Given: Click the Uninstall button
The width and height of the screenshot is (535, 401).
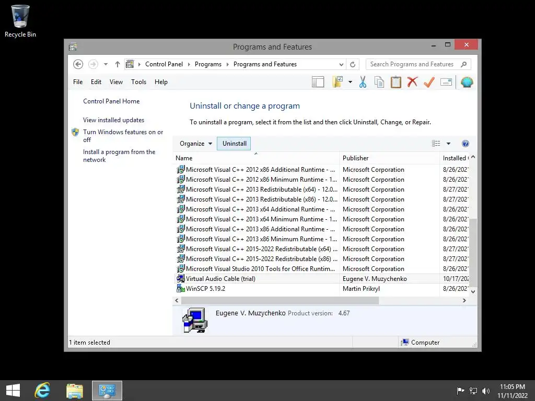Looking at the screenshot, I should click(x=234, y=144).
